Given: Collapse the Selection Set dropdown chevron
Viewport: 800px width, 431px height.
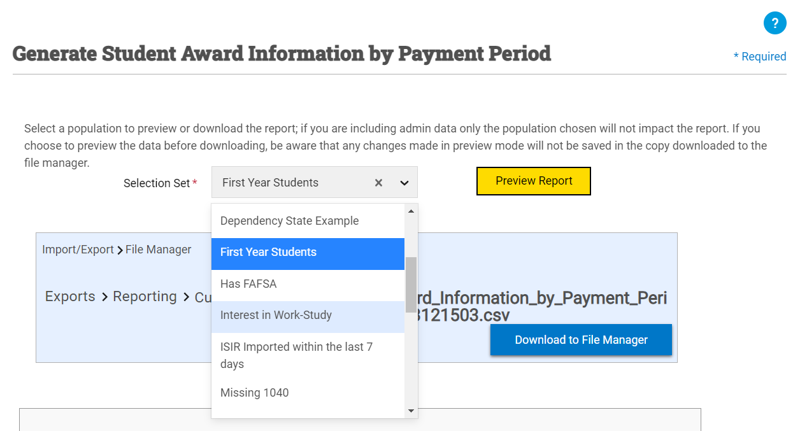Looking at the screenshot, I should point(404,183).
